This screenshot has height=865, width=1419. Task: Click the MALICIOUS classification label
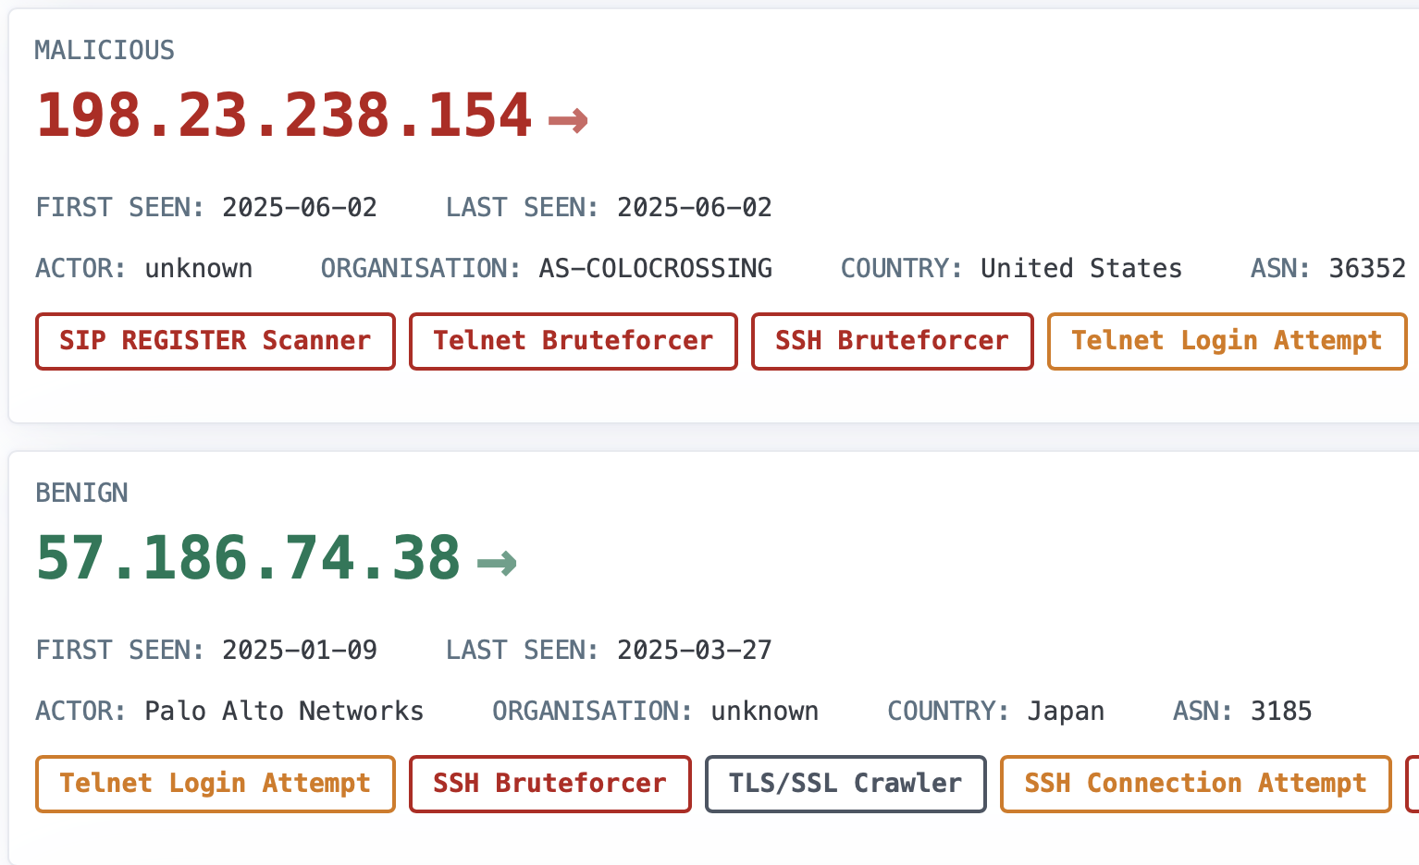click(x=105, y=50)
